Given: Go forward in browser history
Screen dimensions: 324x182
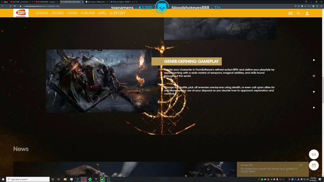Looking at the screenshot, I should 7,6.
